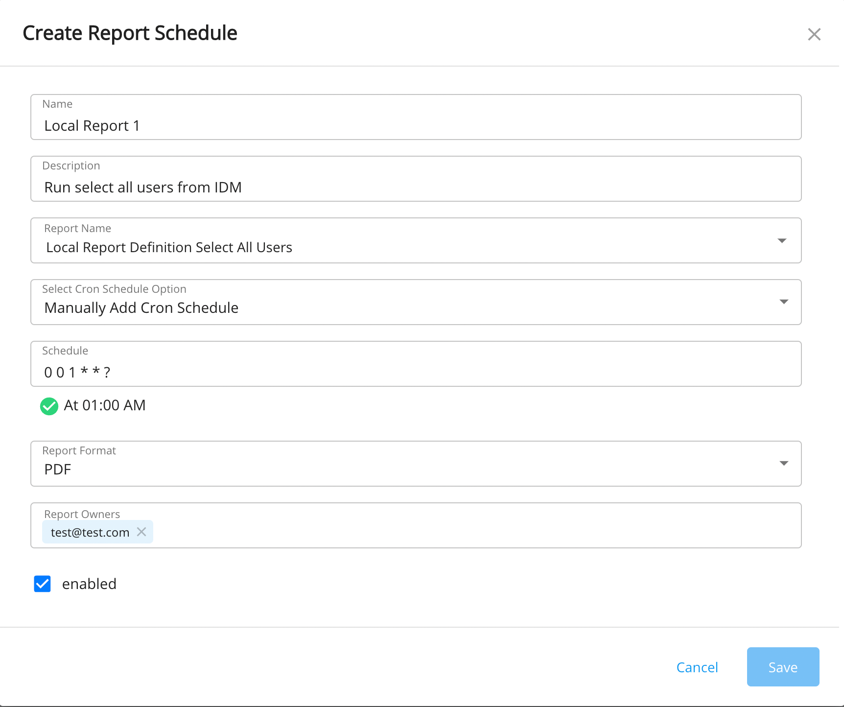Select the test@test.com owner chip

[90, 532]
